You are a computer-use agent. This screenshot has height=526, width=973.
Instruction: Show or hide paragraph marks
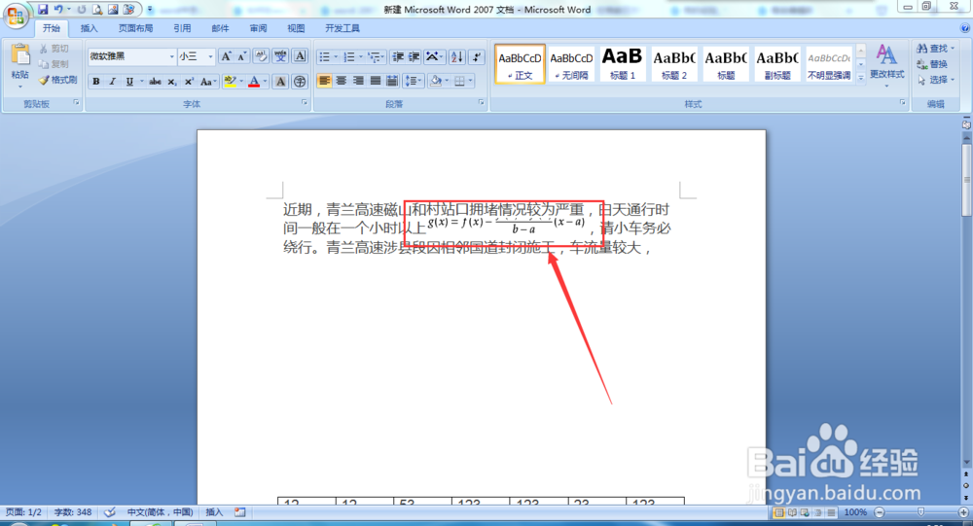476,57
